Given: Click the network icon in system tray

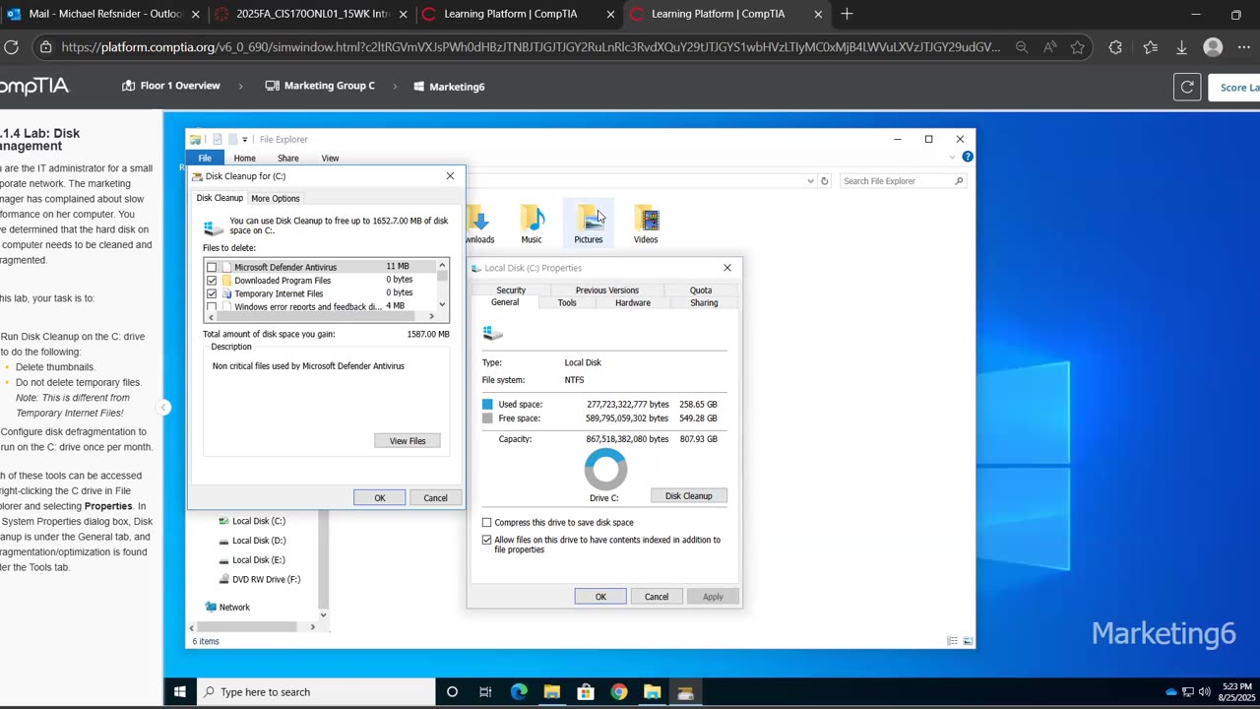Looking at the screenshot, I should tap(1187, 691).
